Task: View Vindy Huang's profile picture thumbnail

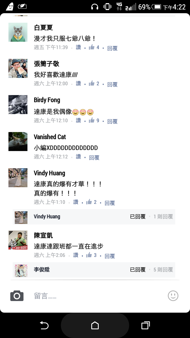Action: 18,178
